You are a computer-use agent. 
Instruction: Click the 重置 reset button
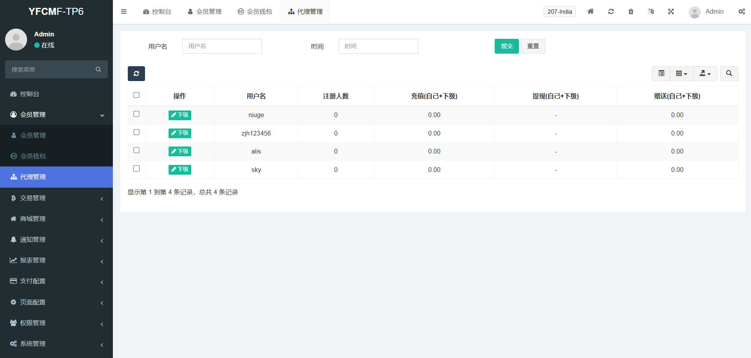coord(533,46)
